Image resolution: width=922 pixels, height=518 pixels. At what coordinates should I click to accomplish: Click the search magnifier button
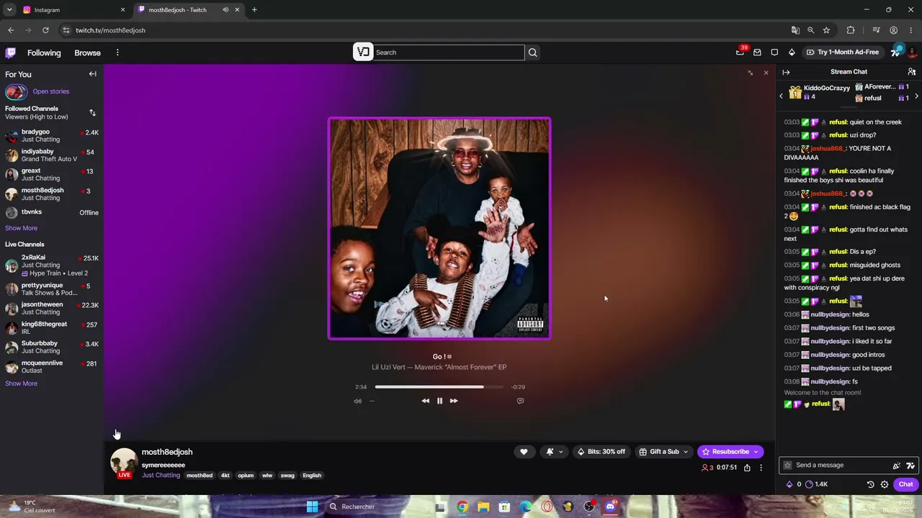point(532,53)
